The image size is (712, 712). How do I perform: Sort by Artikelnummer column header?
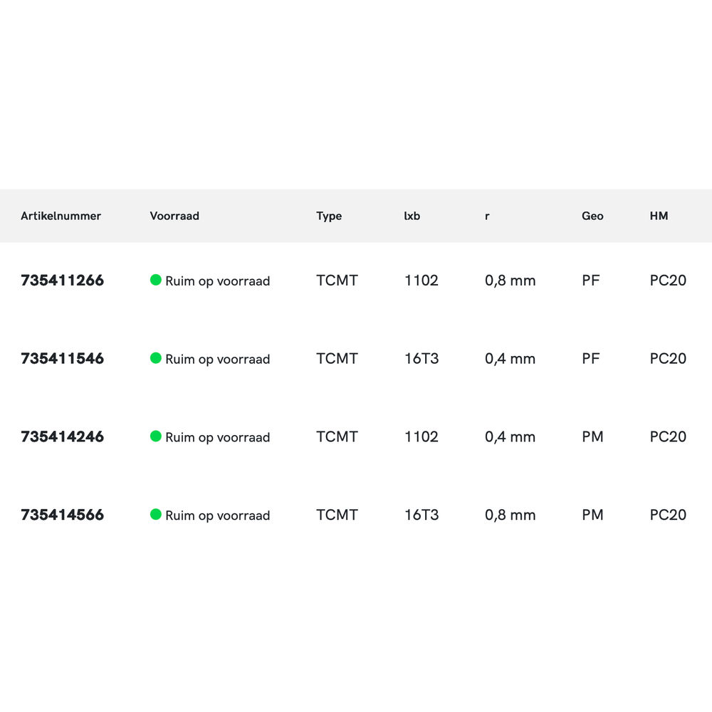61,216
